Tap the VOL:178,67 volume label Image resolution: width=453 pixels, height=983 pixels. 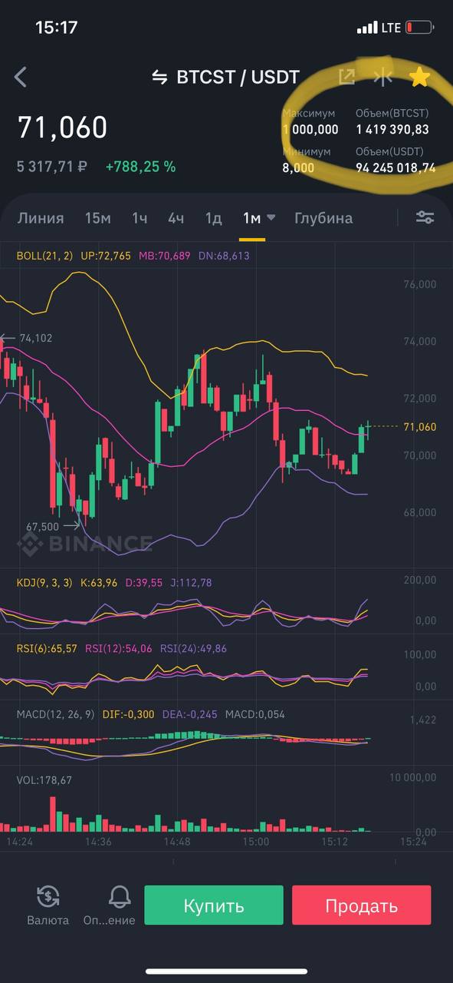[44, 780]
